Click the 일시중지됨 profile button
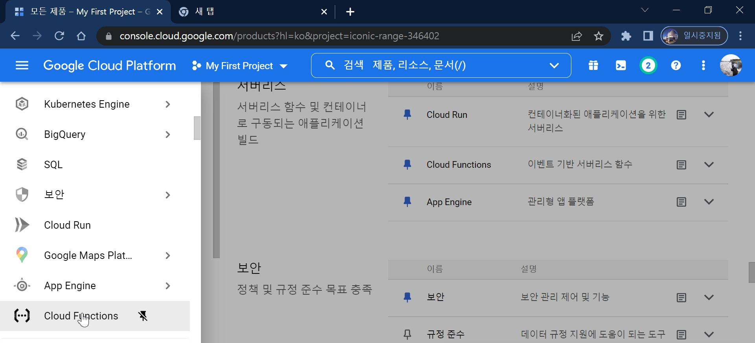The width and height of the screenshot is (755, 343). 694,36
